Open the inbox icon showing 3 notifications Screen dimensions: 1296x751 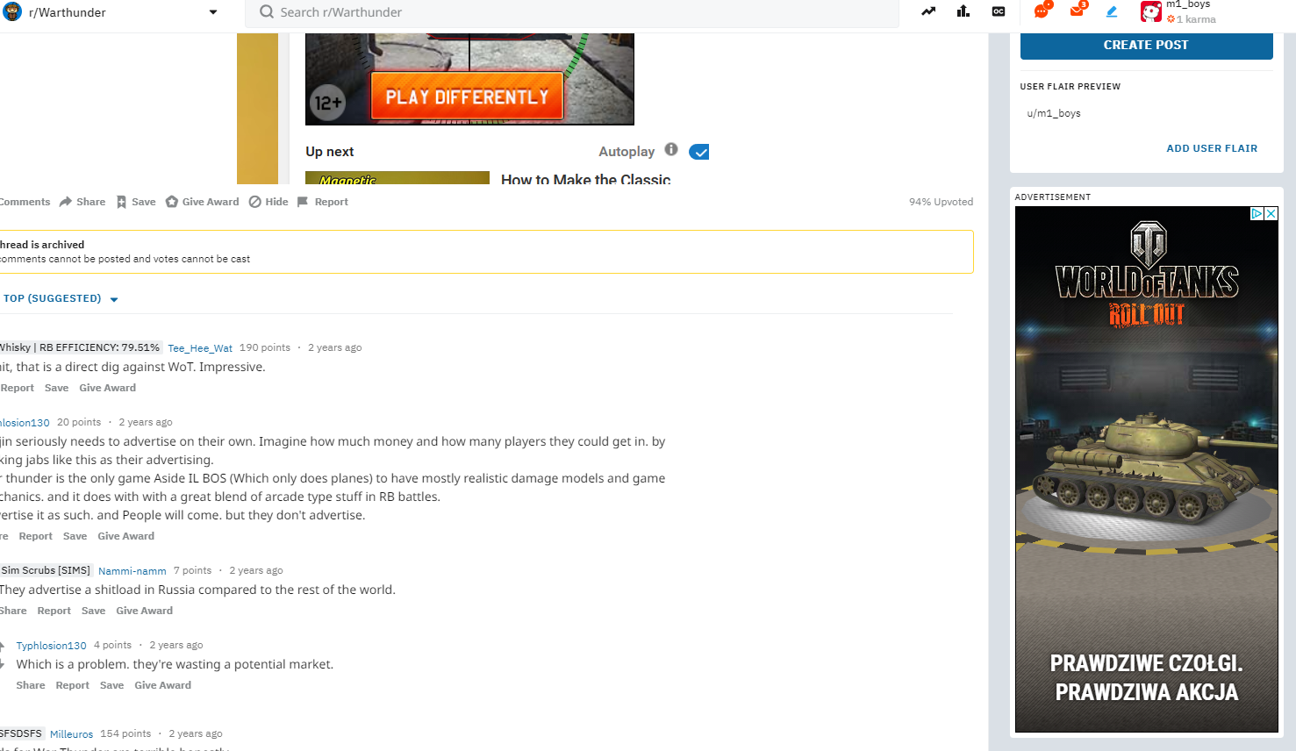pyautogui.click(x=1077, y=12)
